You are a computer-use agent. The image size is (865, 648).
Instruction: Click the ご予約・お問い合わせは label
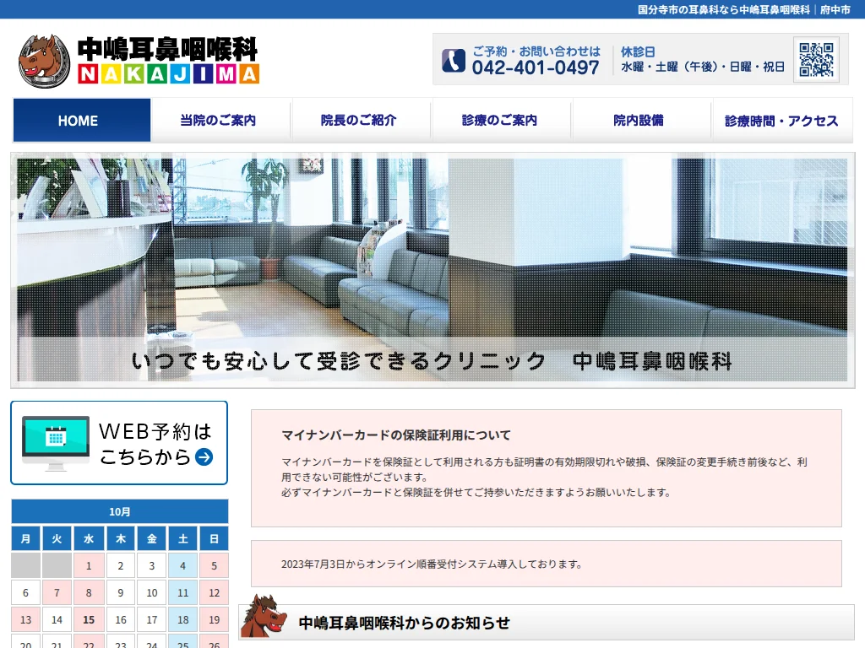pyautogui.click(x=536, y=51)
